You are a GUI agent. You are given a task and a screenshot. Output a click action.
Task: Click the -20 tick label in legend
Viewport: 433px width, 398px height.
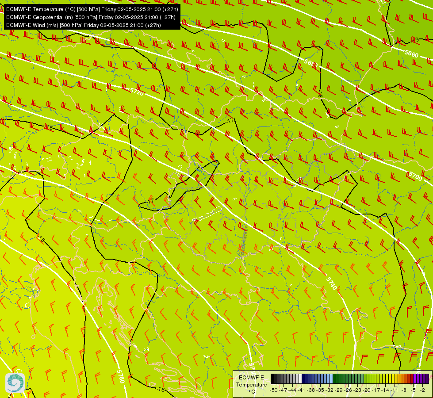(x=367, y=390)
